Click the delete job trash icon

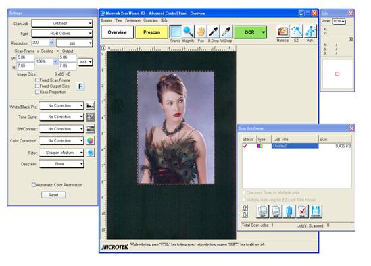289,211
